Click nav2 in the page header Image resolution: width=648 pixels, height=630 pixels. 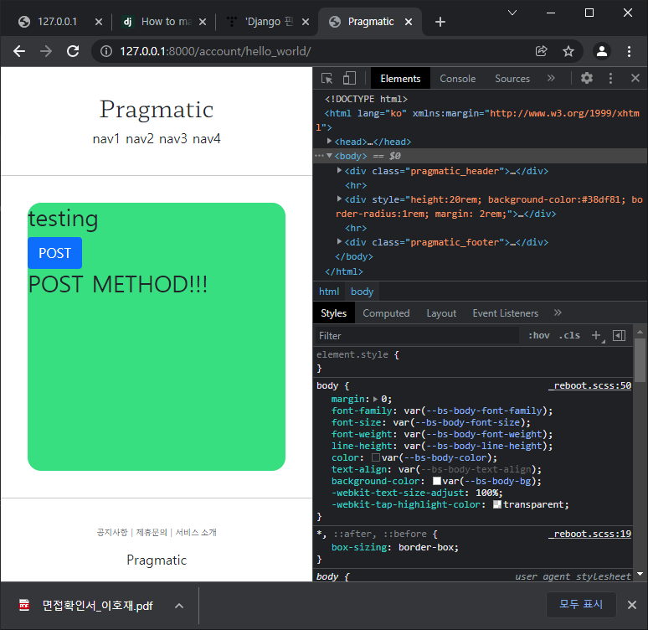(x=140, y=138)
